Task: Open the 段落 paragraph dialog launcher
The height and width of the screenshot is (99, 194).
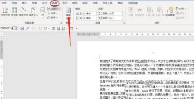Action: pos(124,23)
